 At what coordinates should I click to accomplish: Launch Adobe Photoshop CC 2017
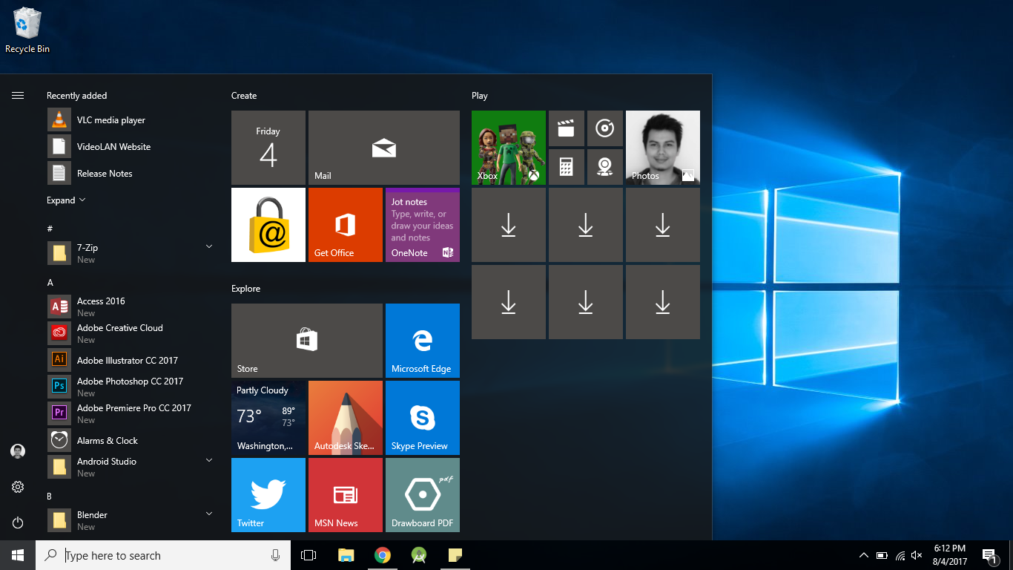(x=130, y=387)
